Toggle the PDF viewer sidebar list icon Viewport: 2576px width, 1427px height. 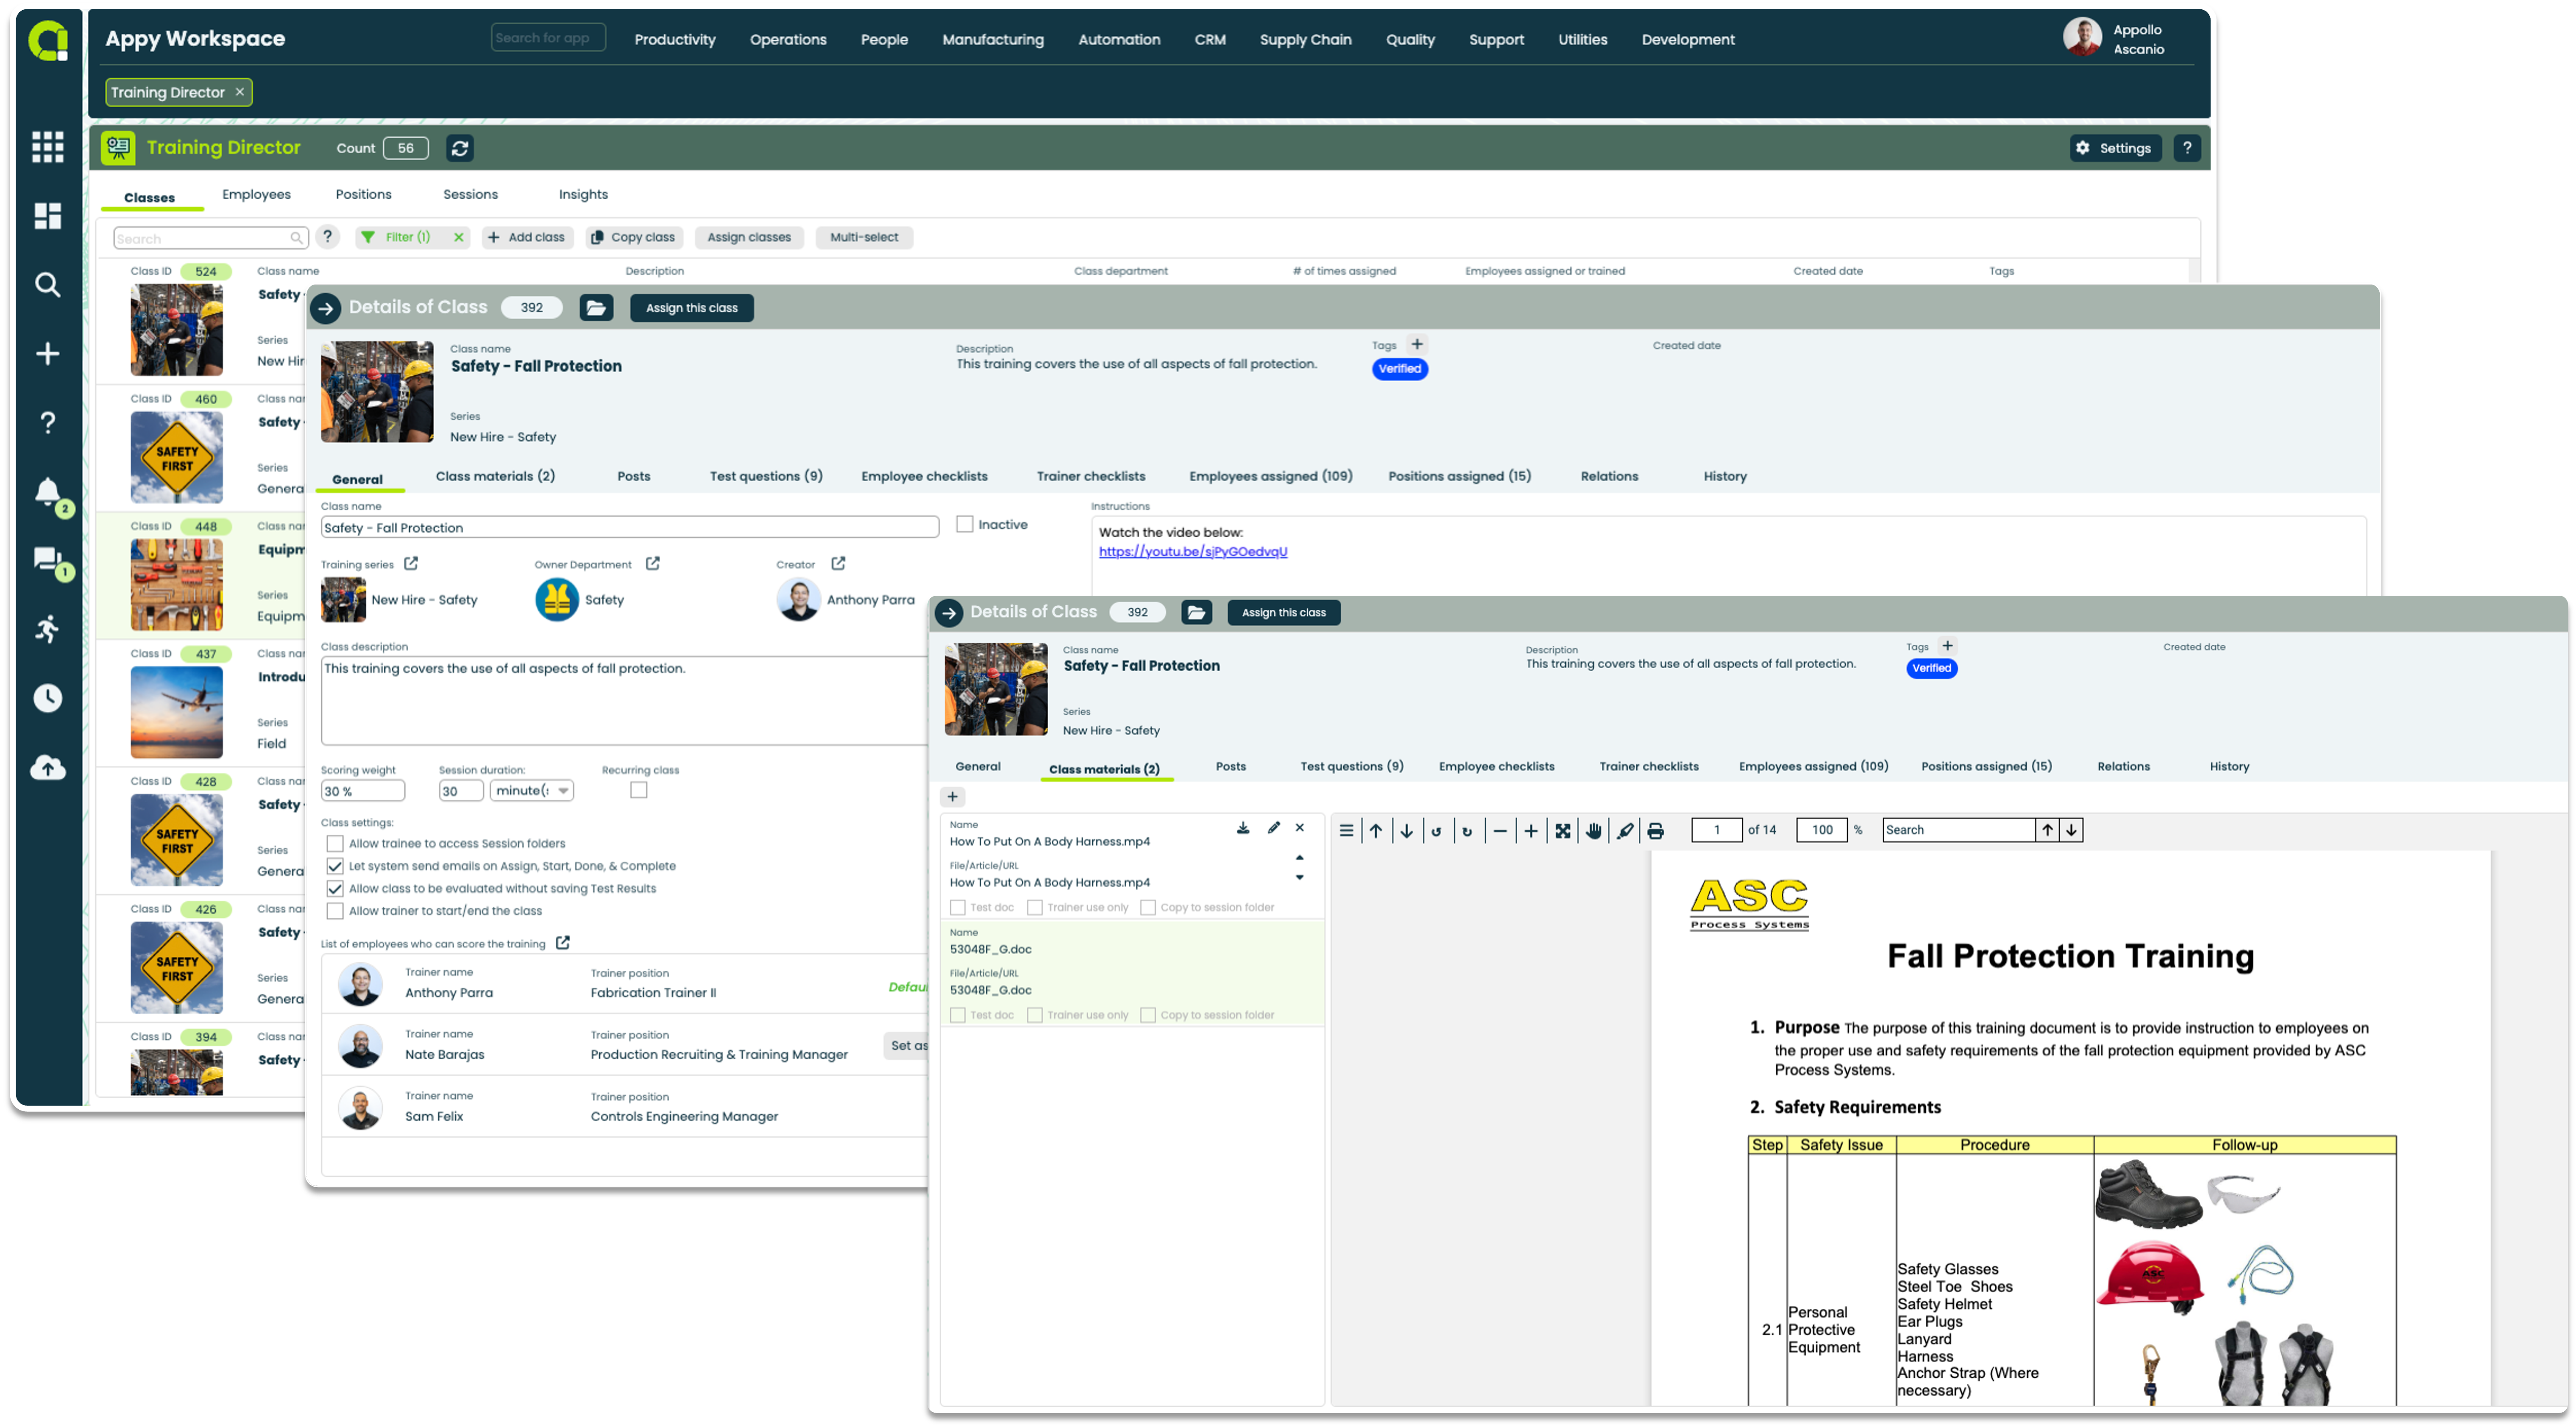pyautogui.click(x=1346, y=830)
